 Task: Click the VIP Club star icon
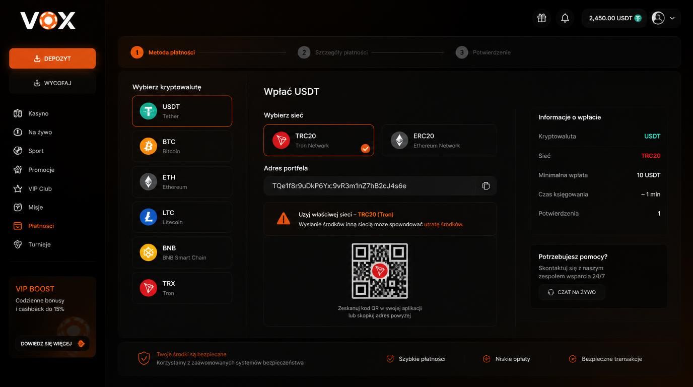pyautogui.click(x=18, y=188)
